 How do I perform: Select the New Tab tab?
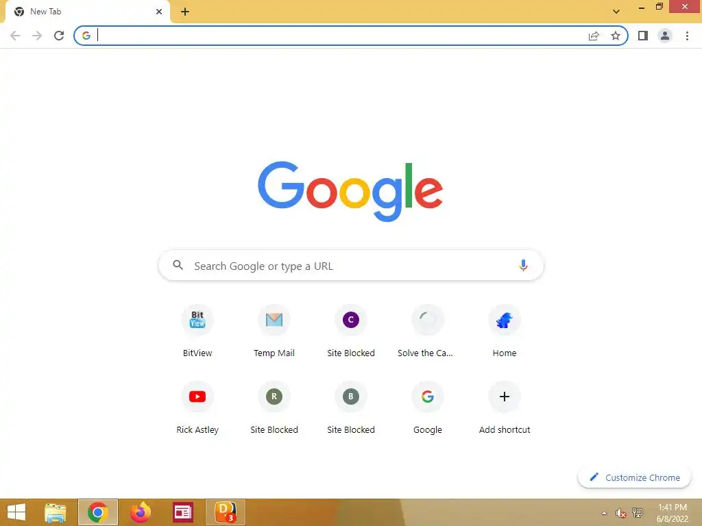point(88,12)
